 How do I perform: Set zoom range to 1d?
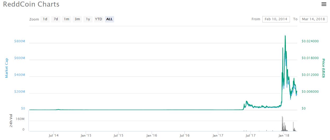click(x=45, y=19)
